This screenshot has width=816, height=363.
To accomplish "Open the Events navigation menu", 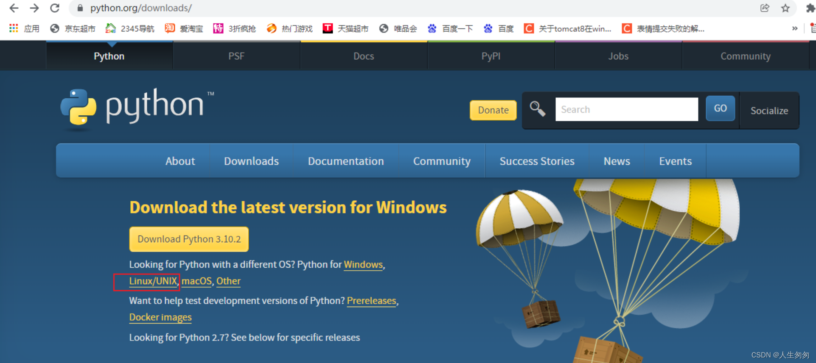I will (x=676, y=161).
